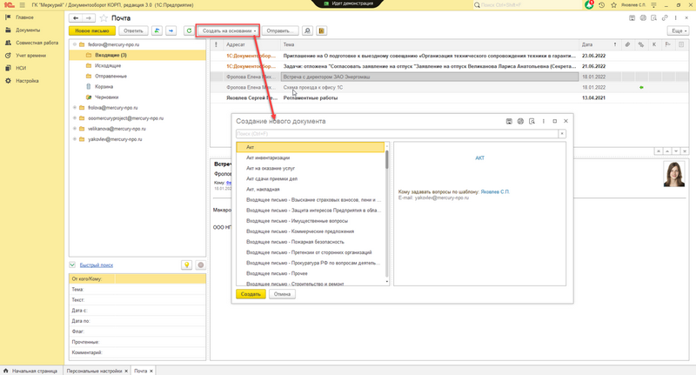Click the refresh mail list icon
The height and width of the screenshot is (375, 696).
189,30
